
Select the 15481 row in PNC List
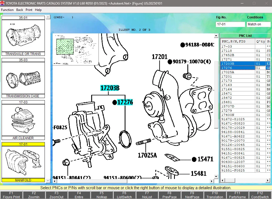pos(245,102)
